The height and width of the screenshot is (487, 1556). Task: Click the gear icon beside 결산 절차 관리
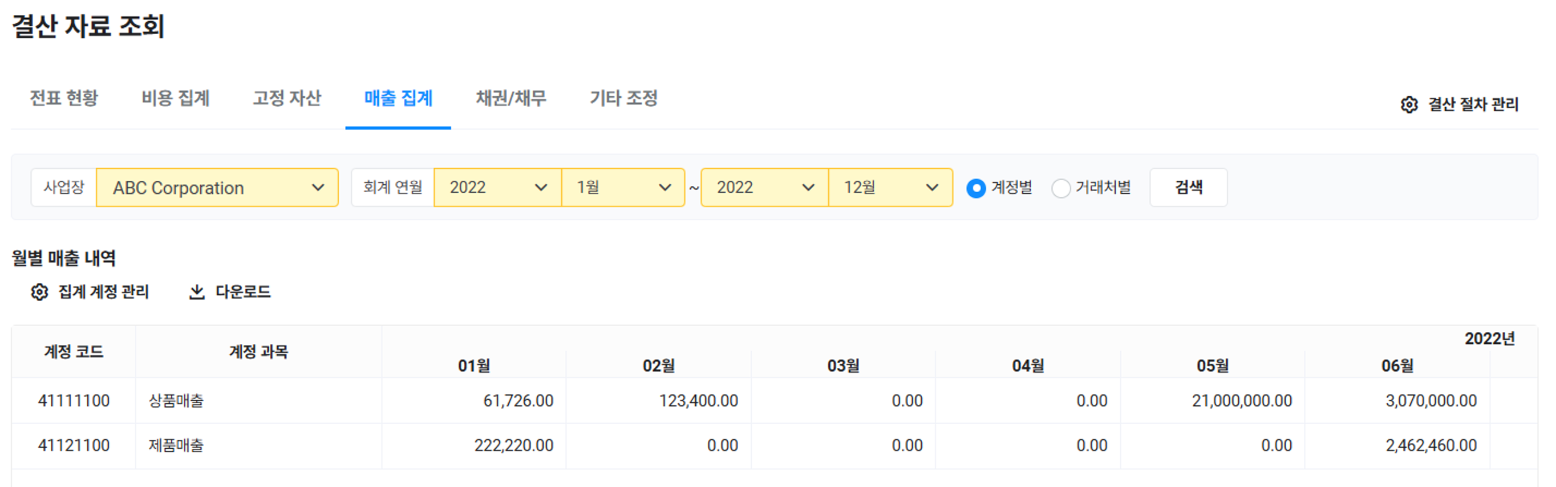(1409, 104)
